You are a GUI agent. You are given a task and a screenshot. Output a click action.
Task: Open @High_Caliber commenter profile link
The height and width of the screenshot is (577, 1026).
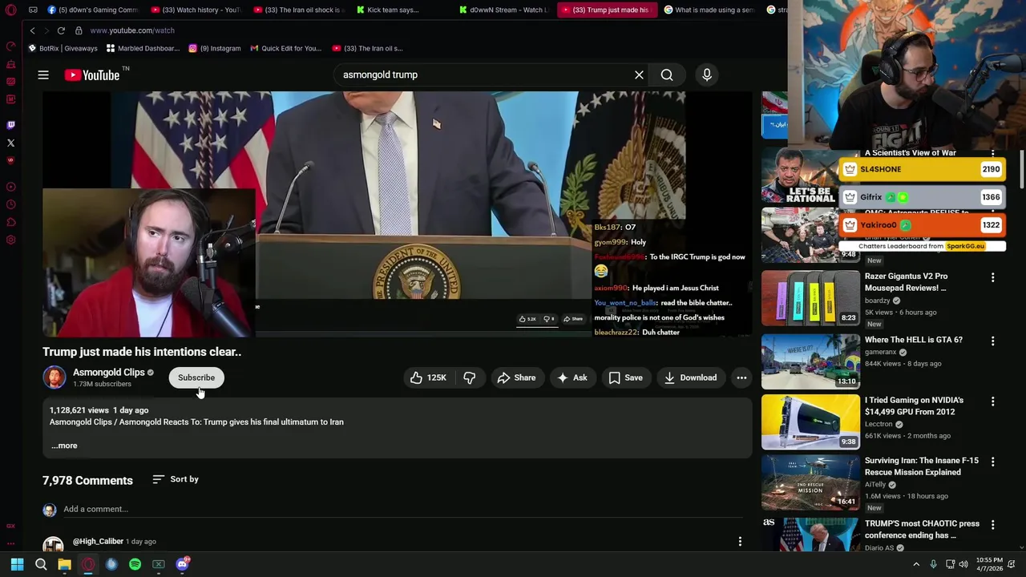[98, 542]
